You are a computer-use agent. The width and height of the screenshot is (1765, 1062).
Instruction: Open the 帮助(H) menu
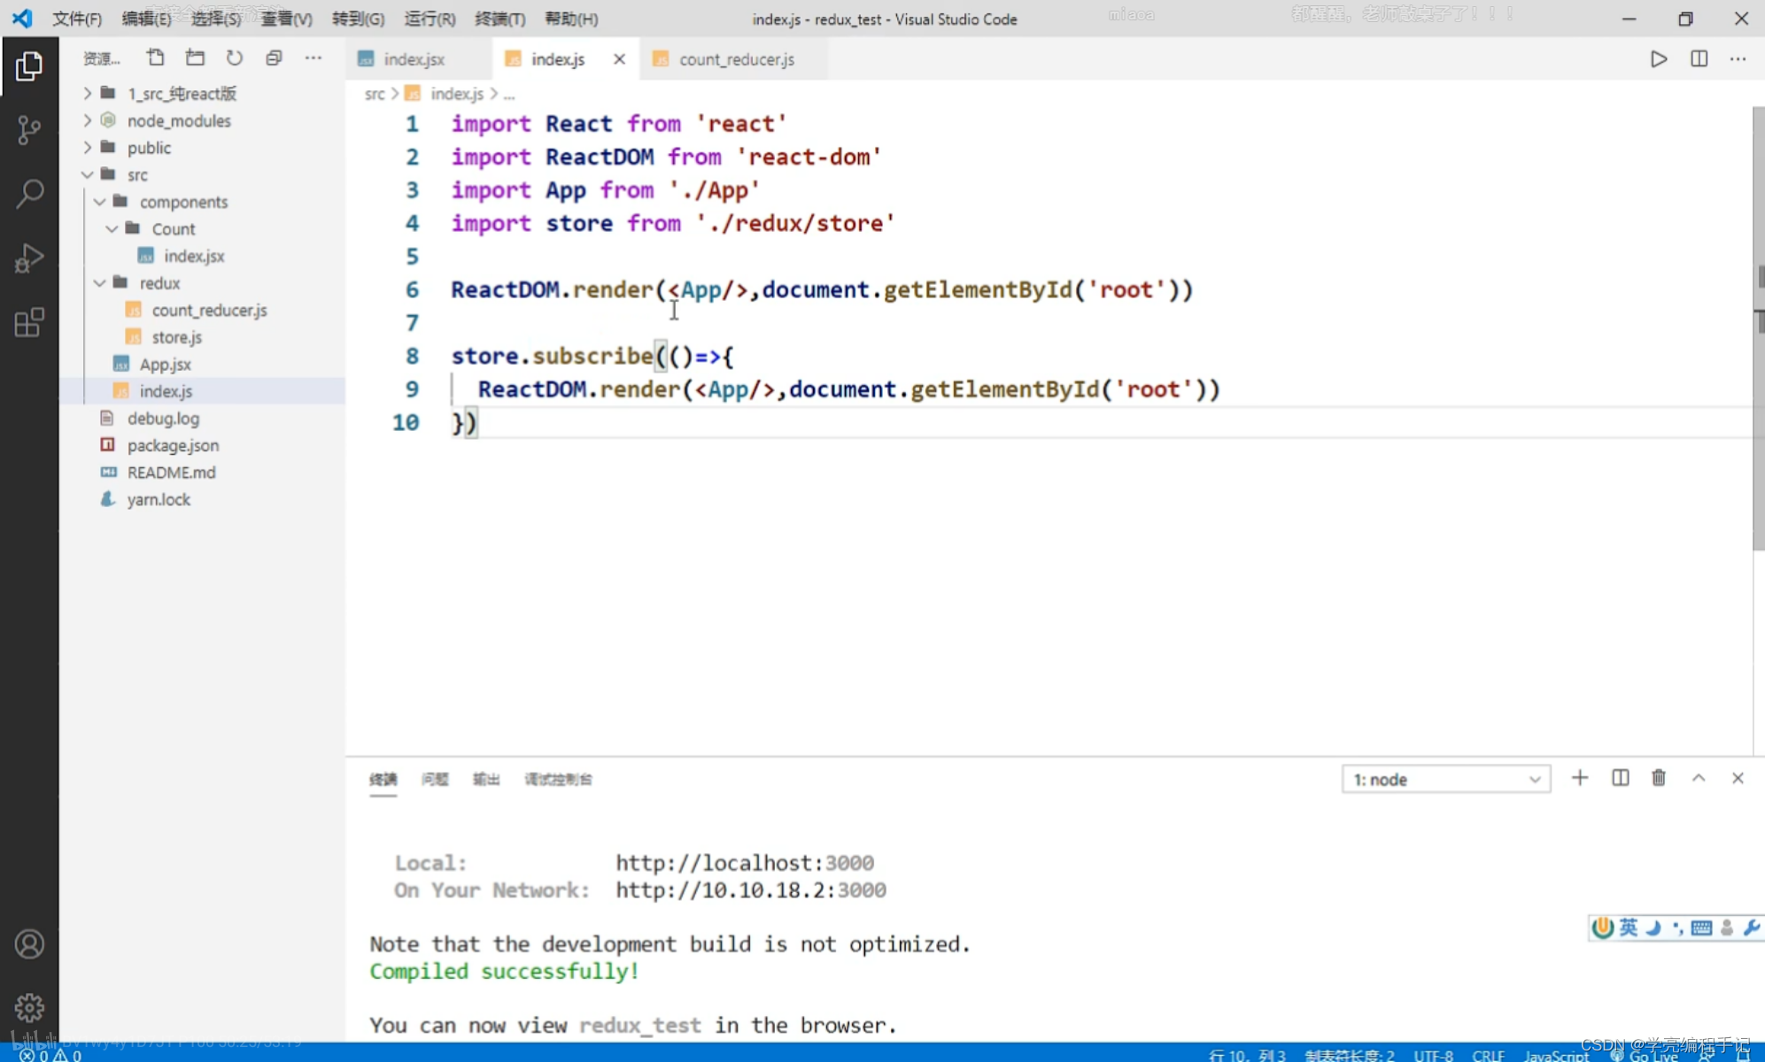point(571,19)
